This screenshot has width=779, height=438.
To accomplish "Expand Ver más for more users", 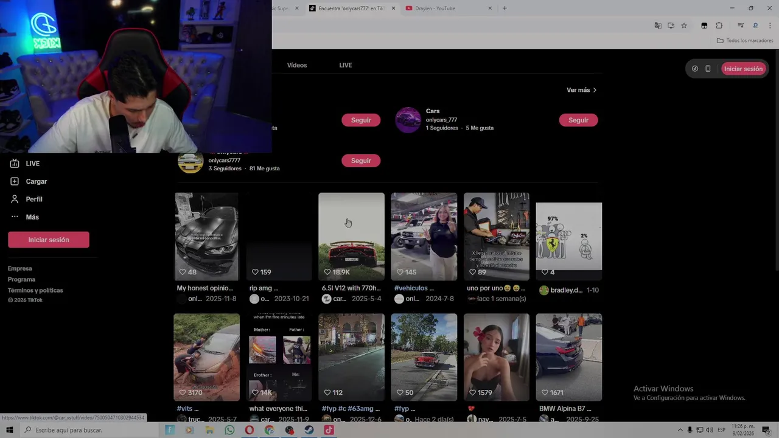I will tap(581, 90).
